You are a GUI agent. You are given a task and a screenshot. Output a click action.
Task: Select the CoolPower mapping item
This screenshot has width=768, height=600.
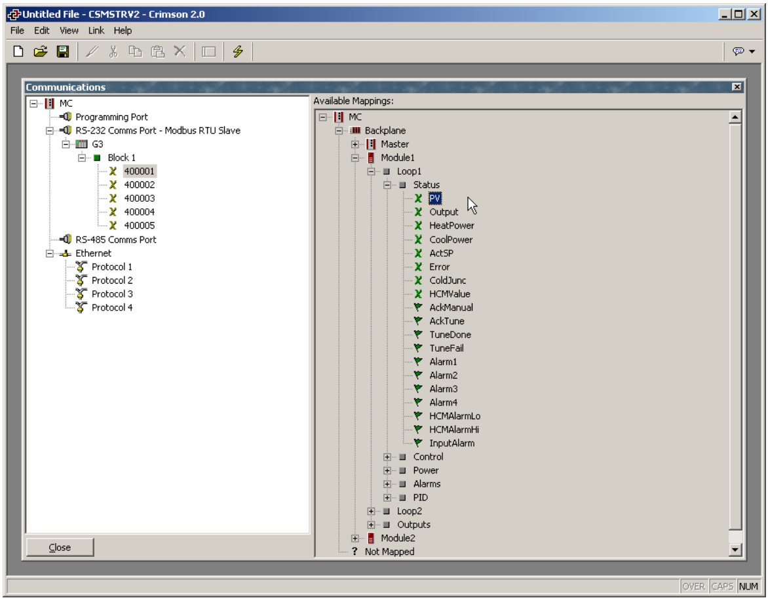point(451,239)
